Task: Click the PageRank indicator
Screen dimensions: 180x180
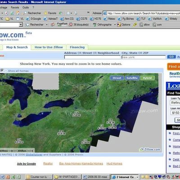Action: point(62,24)
